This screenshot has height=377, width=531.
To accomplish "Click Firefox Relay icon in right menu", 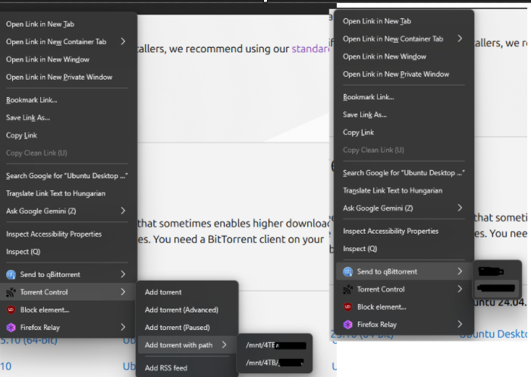I will (x=347, y=325).
